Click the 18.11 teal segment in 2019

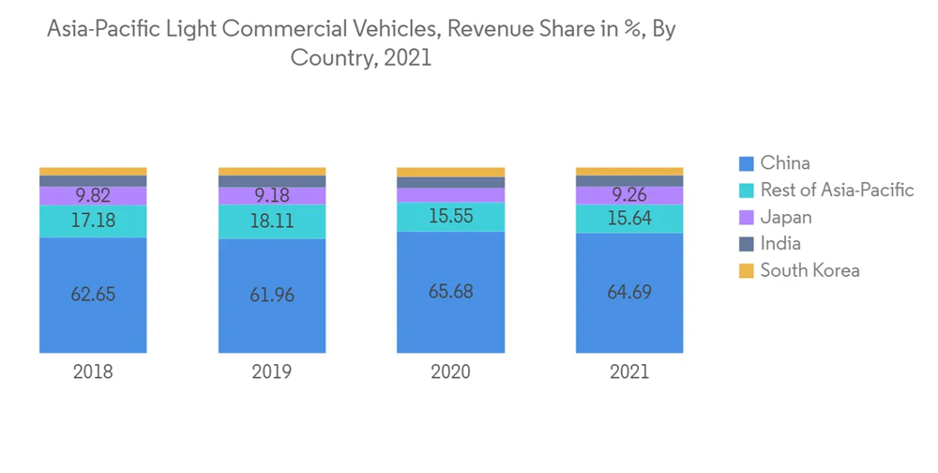[272, 221]
